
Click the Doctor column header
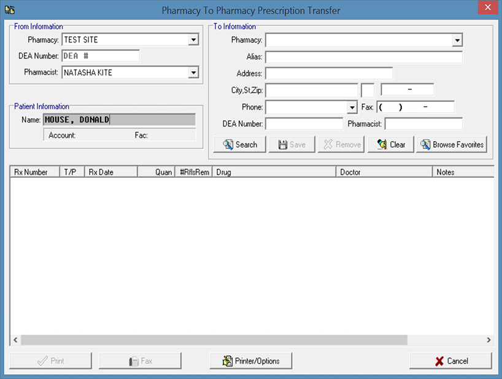384,172
